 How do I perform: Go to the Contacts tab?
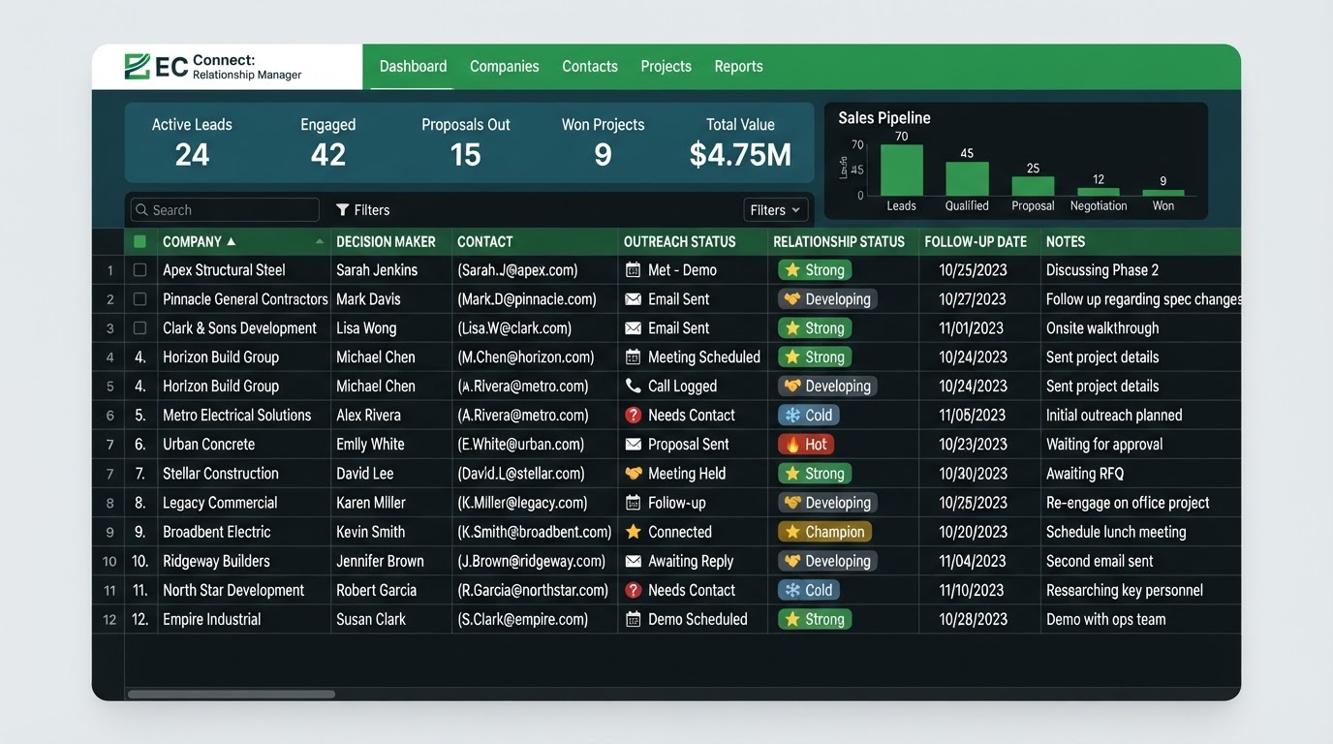[x=590, y=67]
